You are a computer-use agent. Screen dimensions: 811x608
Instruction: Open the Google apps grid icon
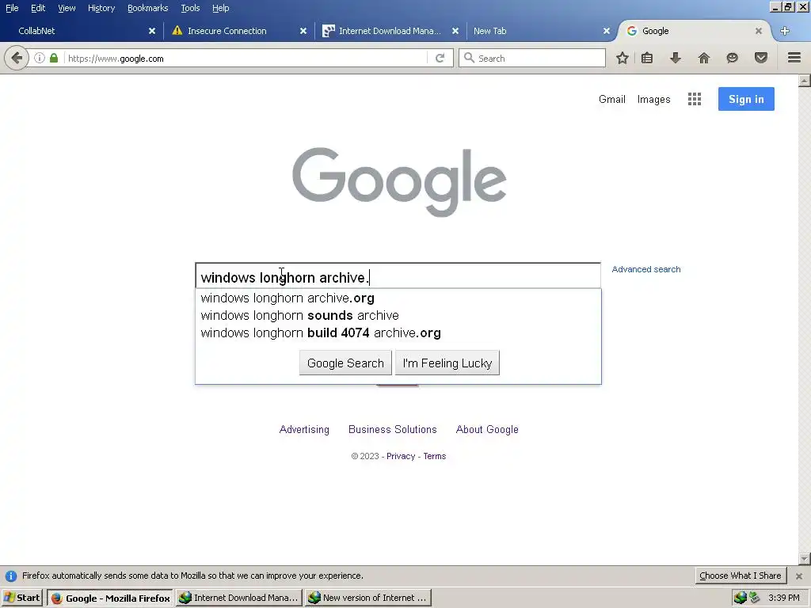tap(695, 99)
